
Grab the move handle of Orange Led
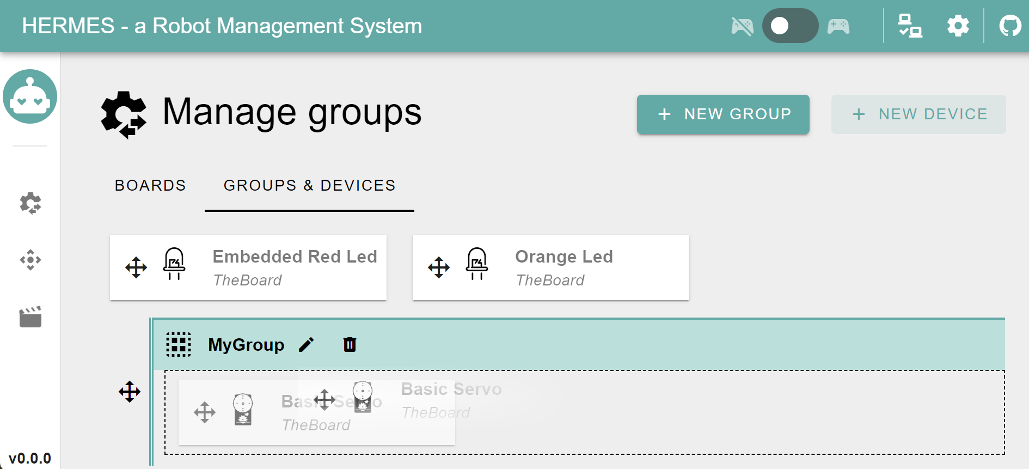(x=439, y=267)
